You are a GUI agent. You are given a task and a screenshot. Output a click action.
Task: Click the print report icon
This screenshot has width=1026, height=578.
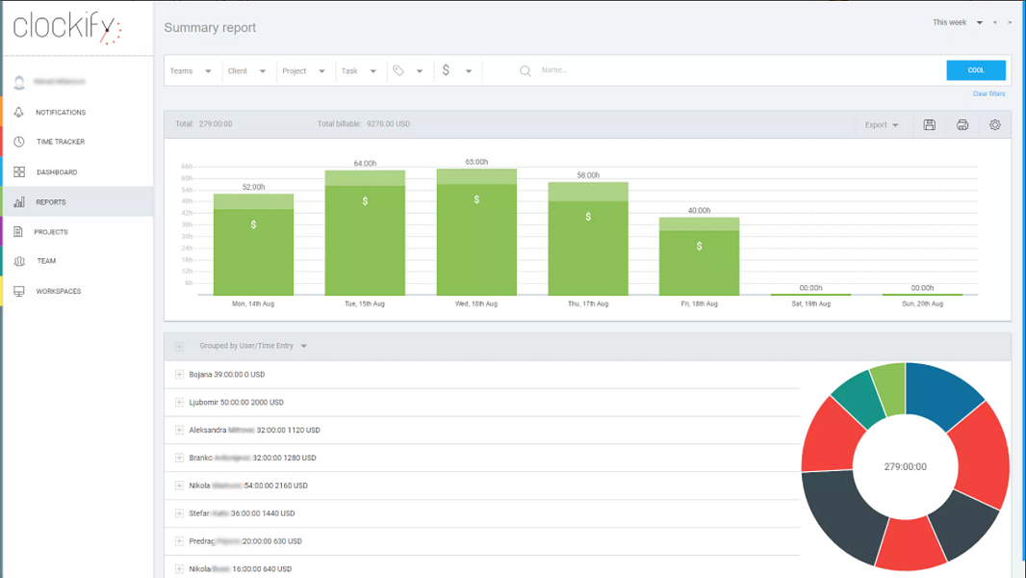962,124
